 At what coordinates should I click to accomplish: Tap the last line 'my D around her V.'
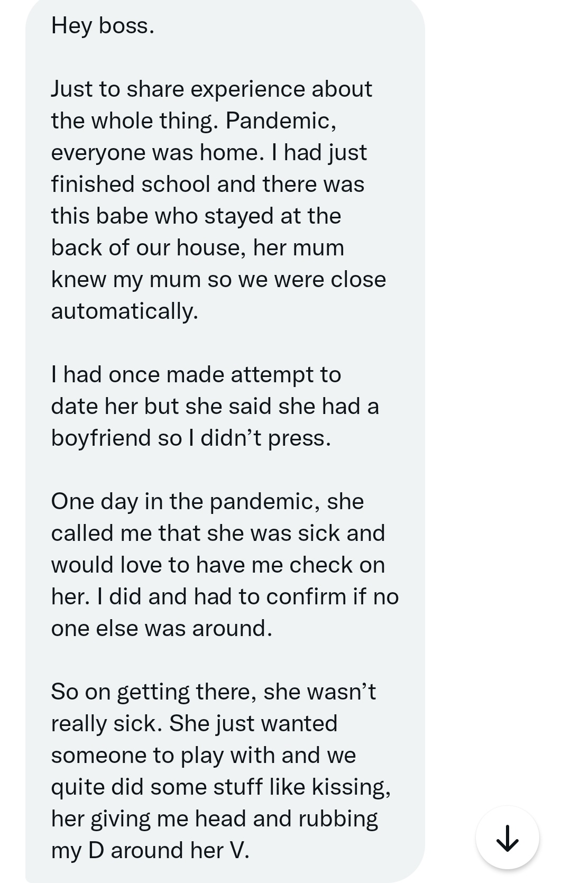(x=150, y=850)
